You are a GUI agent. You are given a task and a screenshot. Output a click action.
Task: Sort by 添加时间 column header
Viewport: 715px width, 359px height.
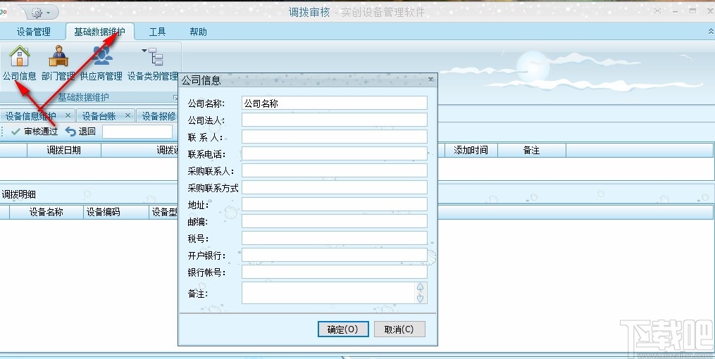coord(471,151)
